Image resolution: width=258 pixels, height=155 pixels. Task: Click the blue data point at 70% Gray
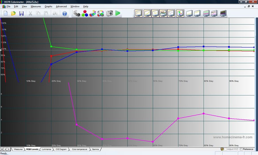178,47
